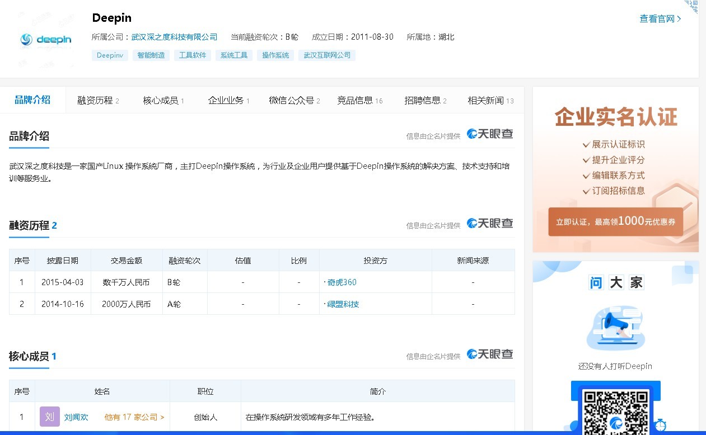The height and width of the screenshot is (435, 706).
Task: Switch to the 核心成员 tab
Action: (x=163, y=101)
